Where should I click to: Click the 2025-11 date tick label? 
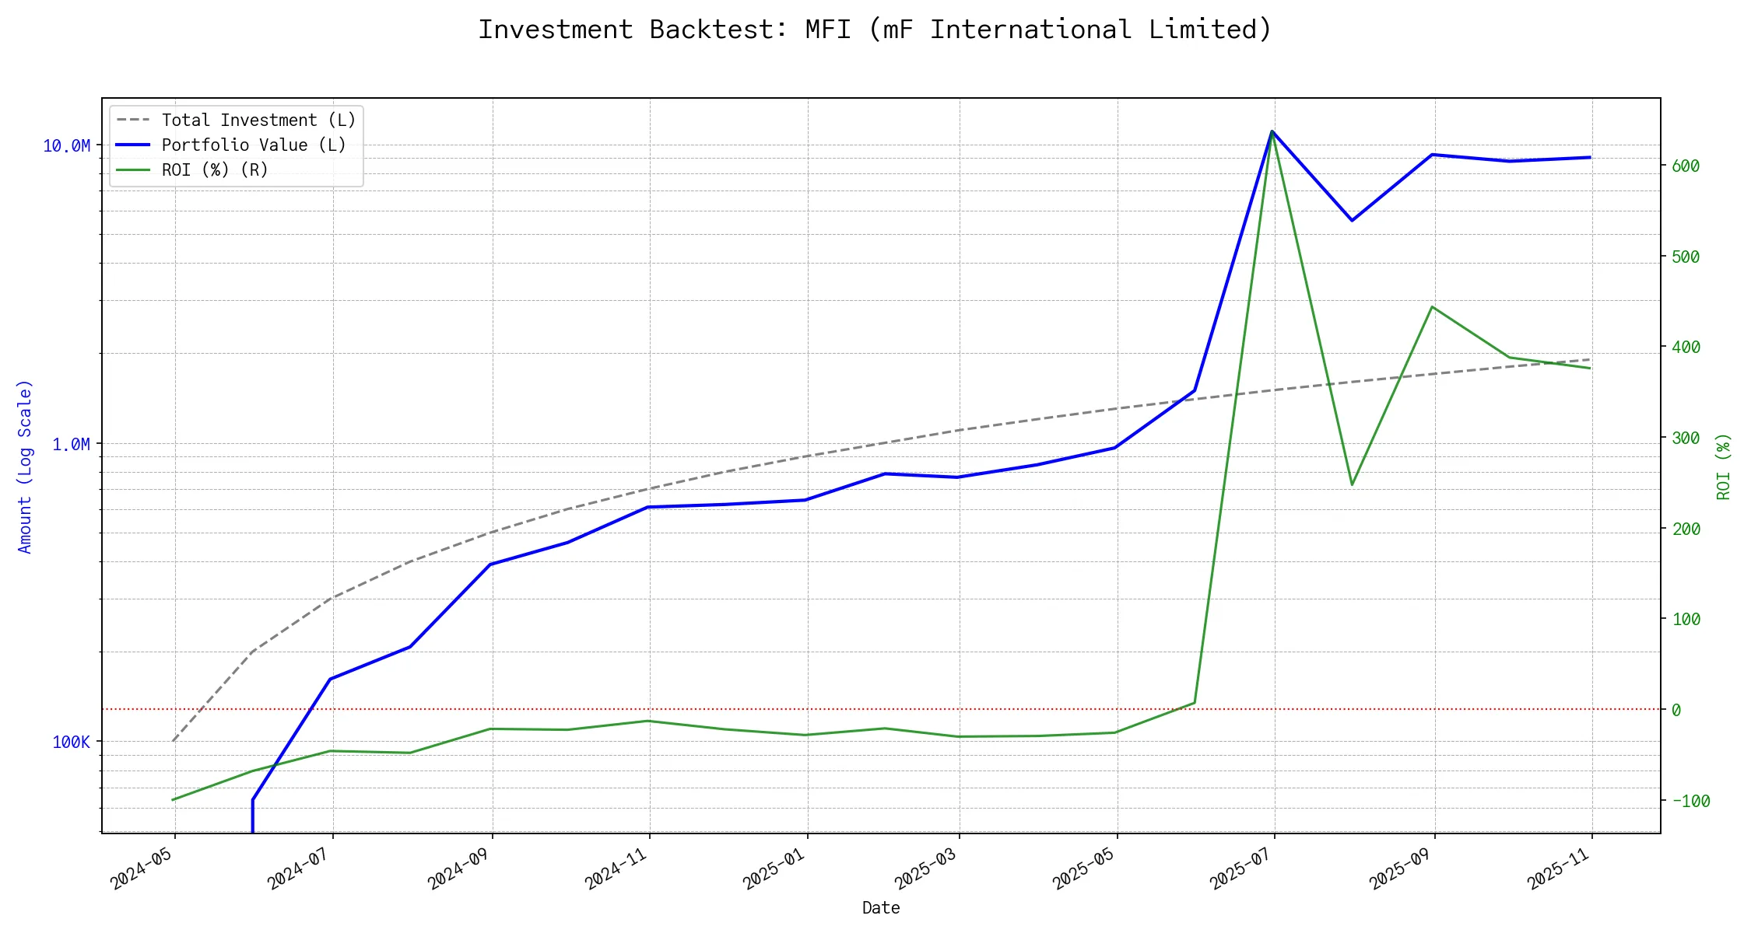(1557, 868)
